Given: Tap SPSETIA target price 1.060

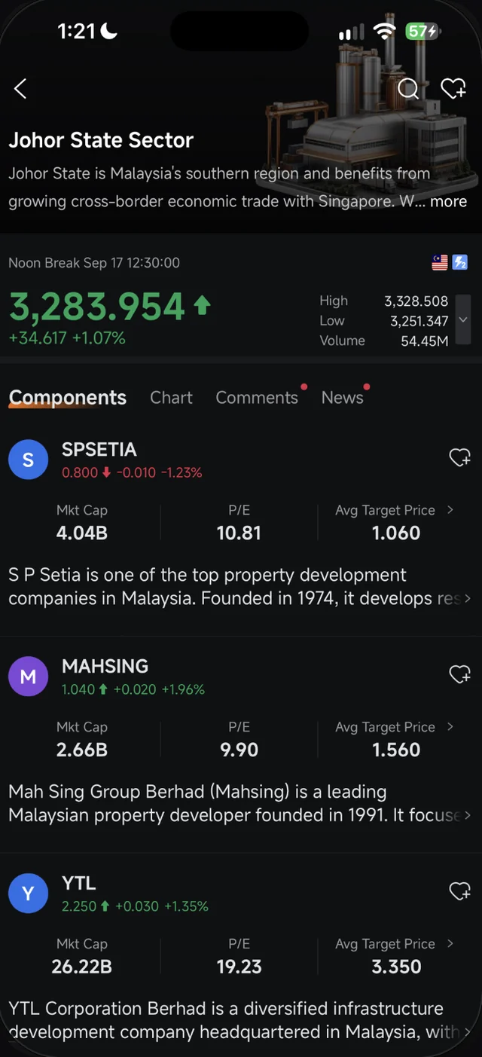Looking at the screenshot, I should coord(396,533).
